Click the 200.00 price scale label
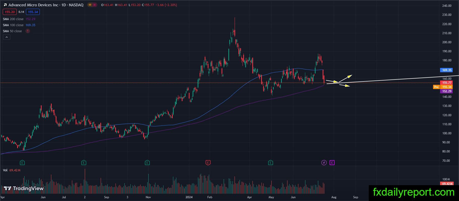The width and height of the screenshot is (459, 201). tap(447, 42)
